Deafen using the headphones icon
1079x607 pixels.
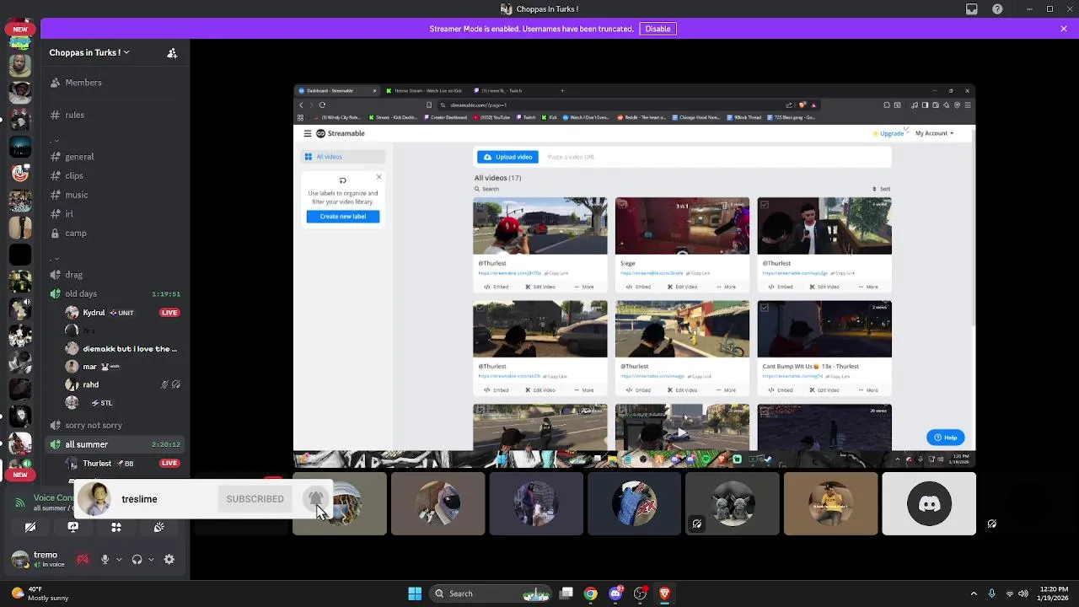click(137, 559)
